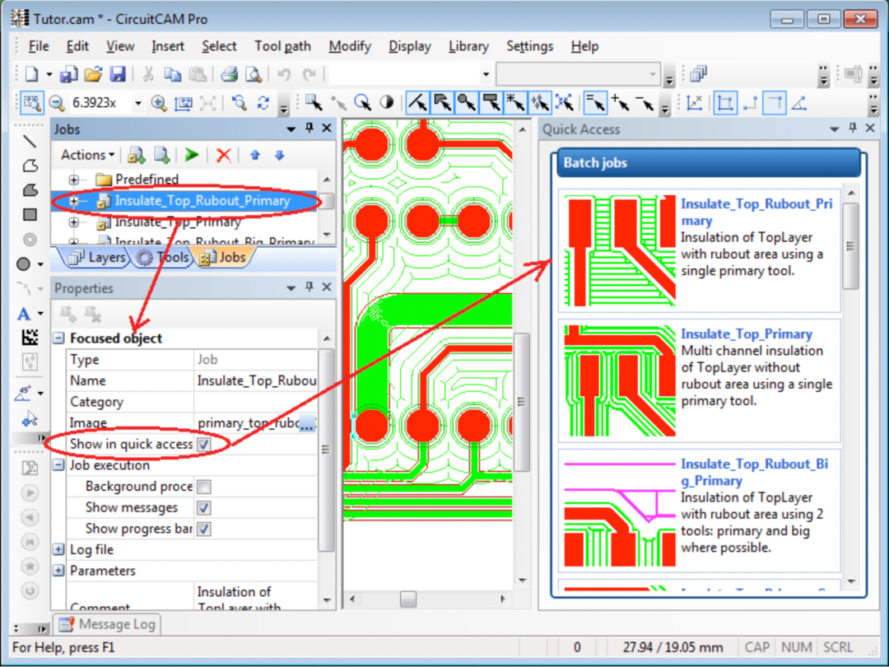
Task: Click the angle measurement icon in top toolbar
Action: coord(798,103)
